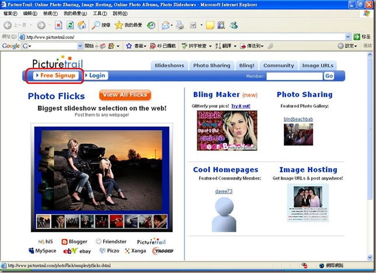Click the Picturetrail logo
Image resolution: width=376 pixels, height=273 pixels.
[x=58, y=62]
